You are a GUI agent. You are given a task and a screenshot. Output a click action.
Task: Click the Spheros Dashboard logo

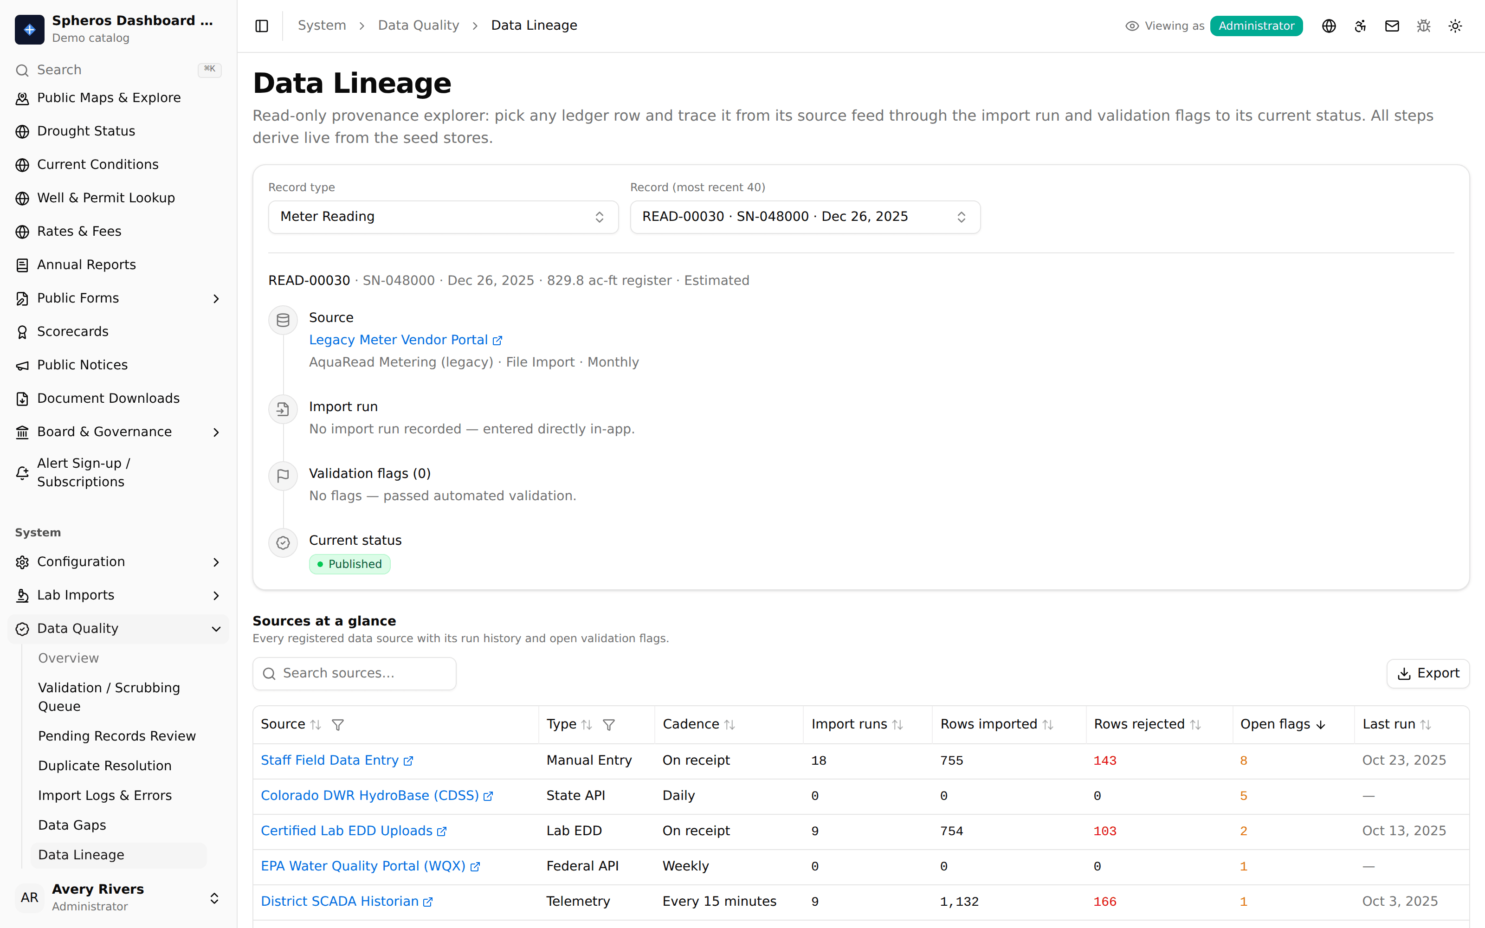point(29,29)
